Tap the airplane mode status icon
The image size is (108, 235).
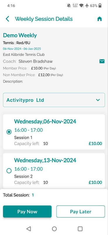87,6
